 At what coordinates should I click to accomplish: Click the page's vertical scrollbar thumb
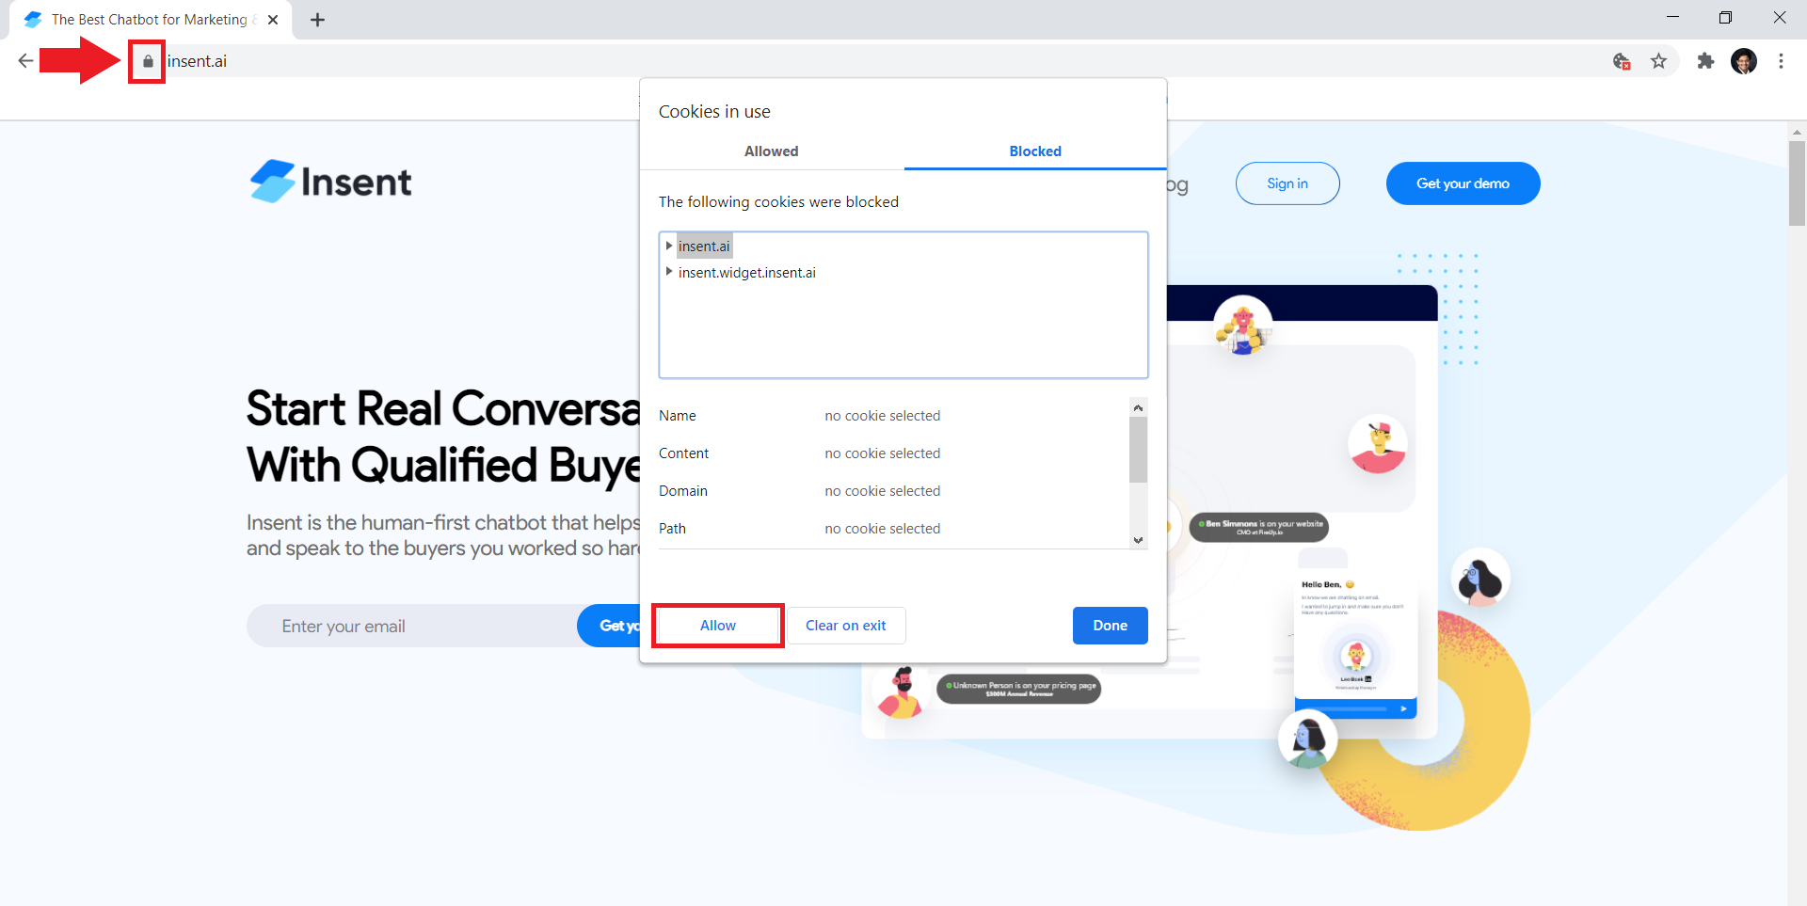point(1797,183)
